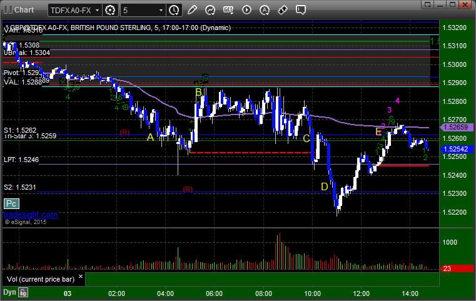The height and width of the screenshot is (301, 476).
Task: Click the magenta 3 count marker
Action: tap(390, 110)
